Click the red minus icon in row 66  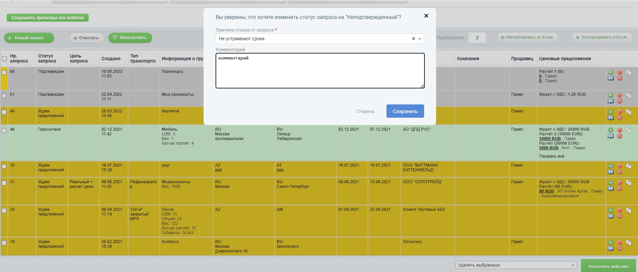(x=620, y=78)
